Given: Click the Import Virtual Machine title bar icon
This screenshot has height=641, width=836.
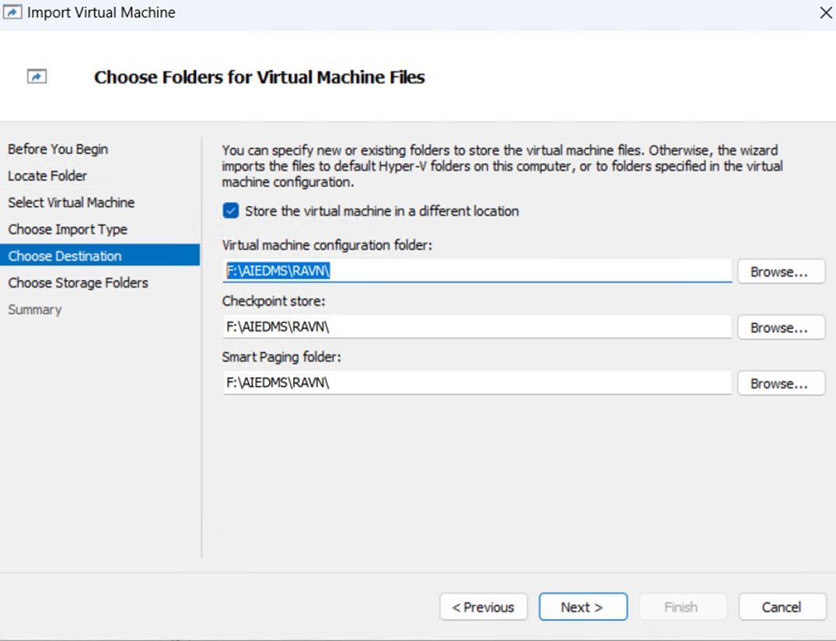Looking at the screenshot, I should (x=12, y=12).
